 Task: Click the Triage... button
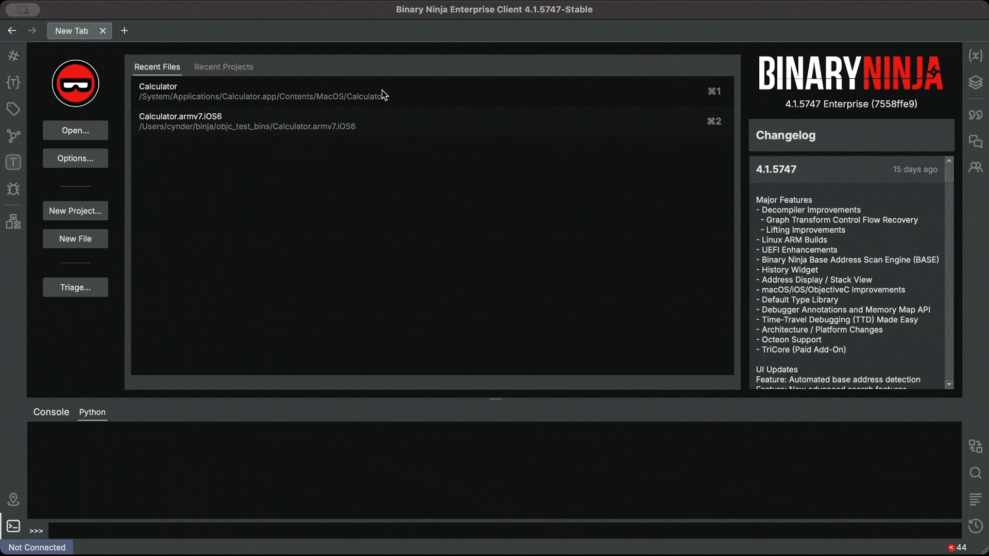pos(75,287)
